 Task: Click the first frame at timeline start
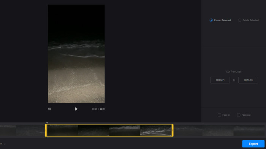(x=8, y=130)
